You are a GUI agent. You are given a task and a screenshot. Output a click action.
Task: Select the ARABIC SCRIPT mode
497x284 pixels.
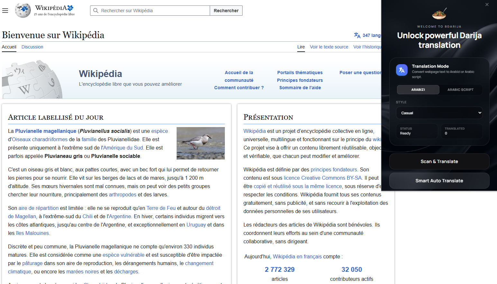point(460,90)
